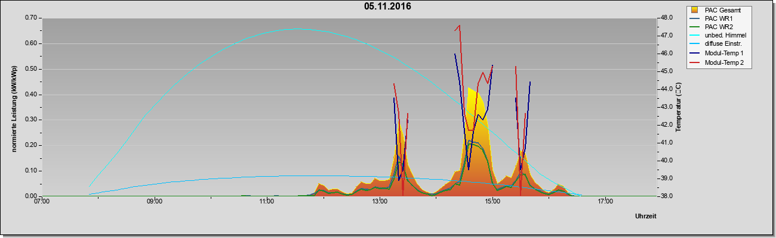
Task: Click the chart title 05.11.2016
Action: click(x=387, y=7)
